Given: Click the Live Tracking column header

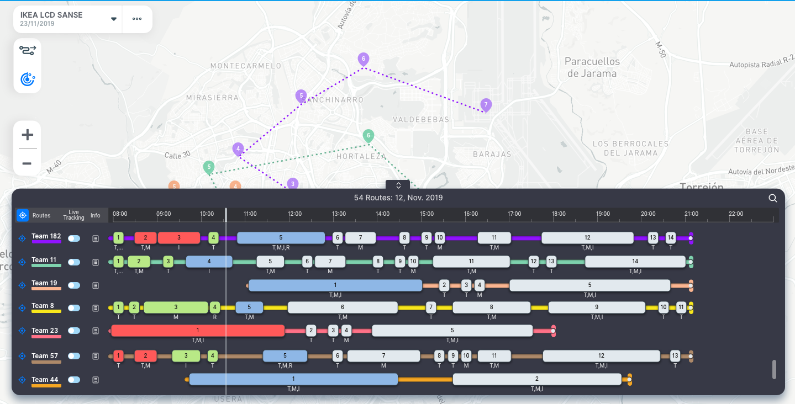Looking at the screenshot, I should [x=73, y=215].
